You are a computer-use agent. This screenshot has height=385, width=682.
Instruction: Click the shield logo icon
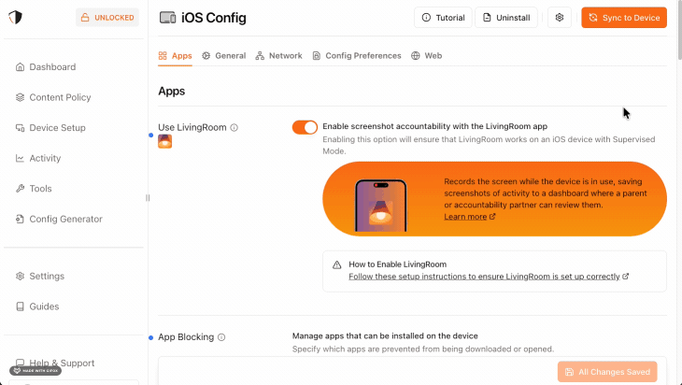tap(15, 18)
